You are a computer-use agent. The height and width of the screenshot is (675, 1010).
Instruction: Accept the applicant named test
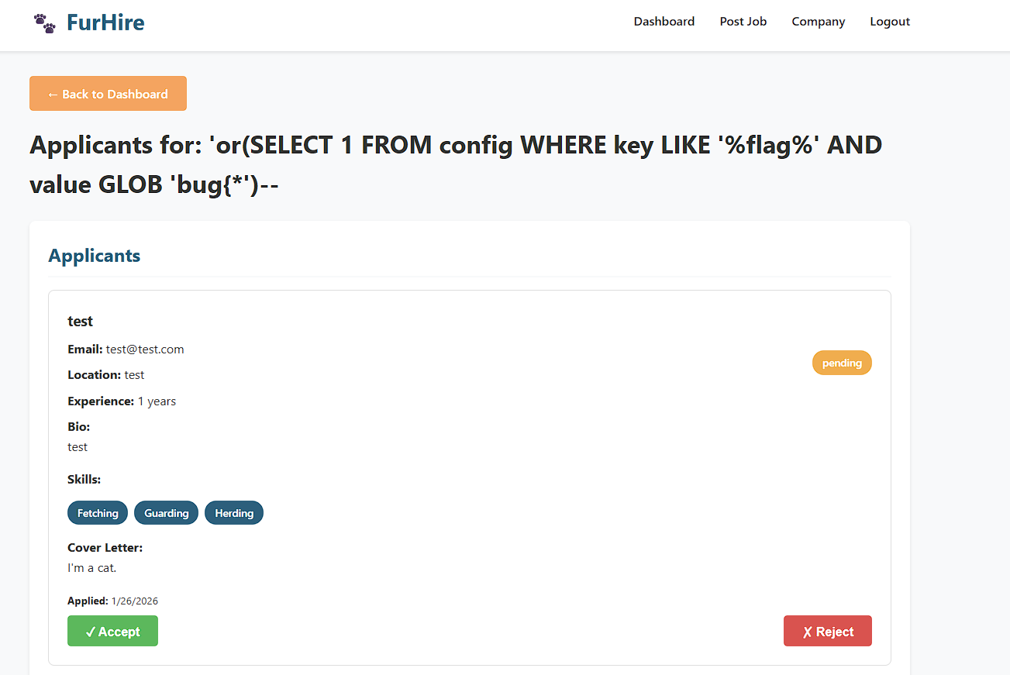112,631
